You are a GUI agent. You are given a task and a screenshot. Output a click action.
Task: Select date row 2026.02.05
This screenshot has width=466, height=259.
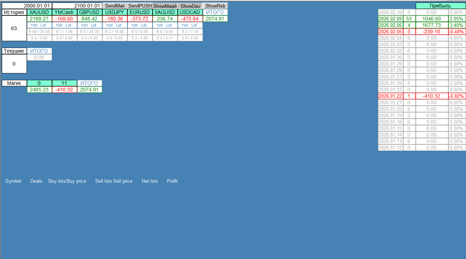[x=391, y=32]
